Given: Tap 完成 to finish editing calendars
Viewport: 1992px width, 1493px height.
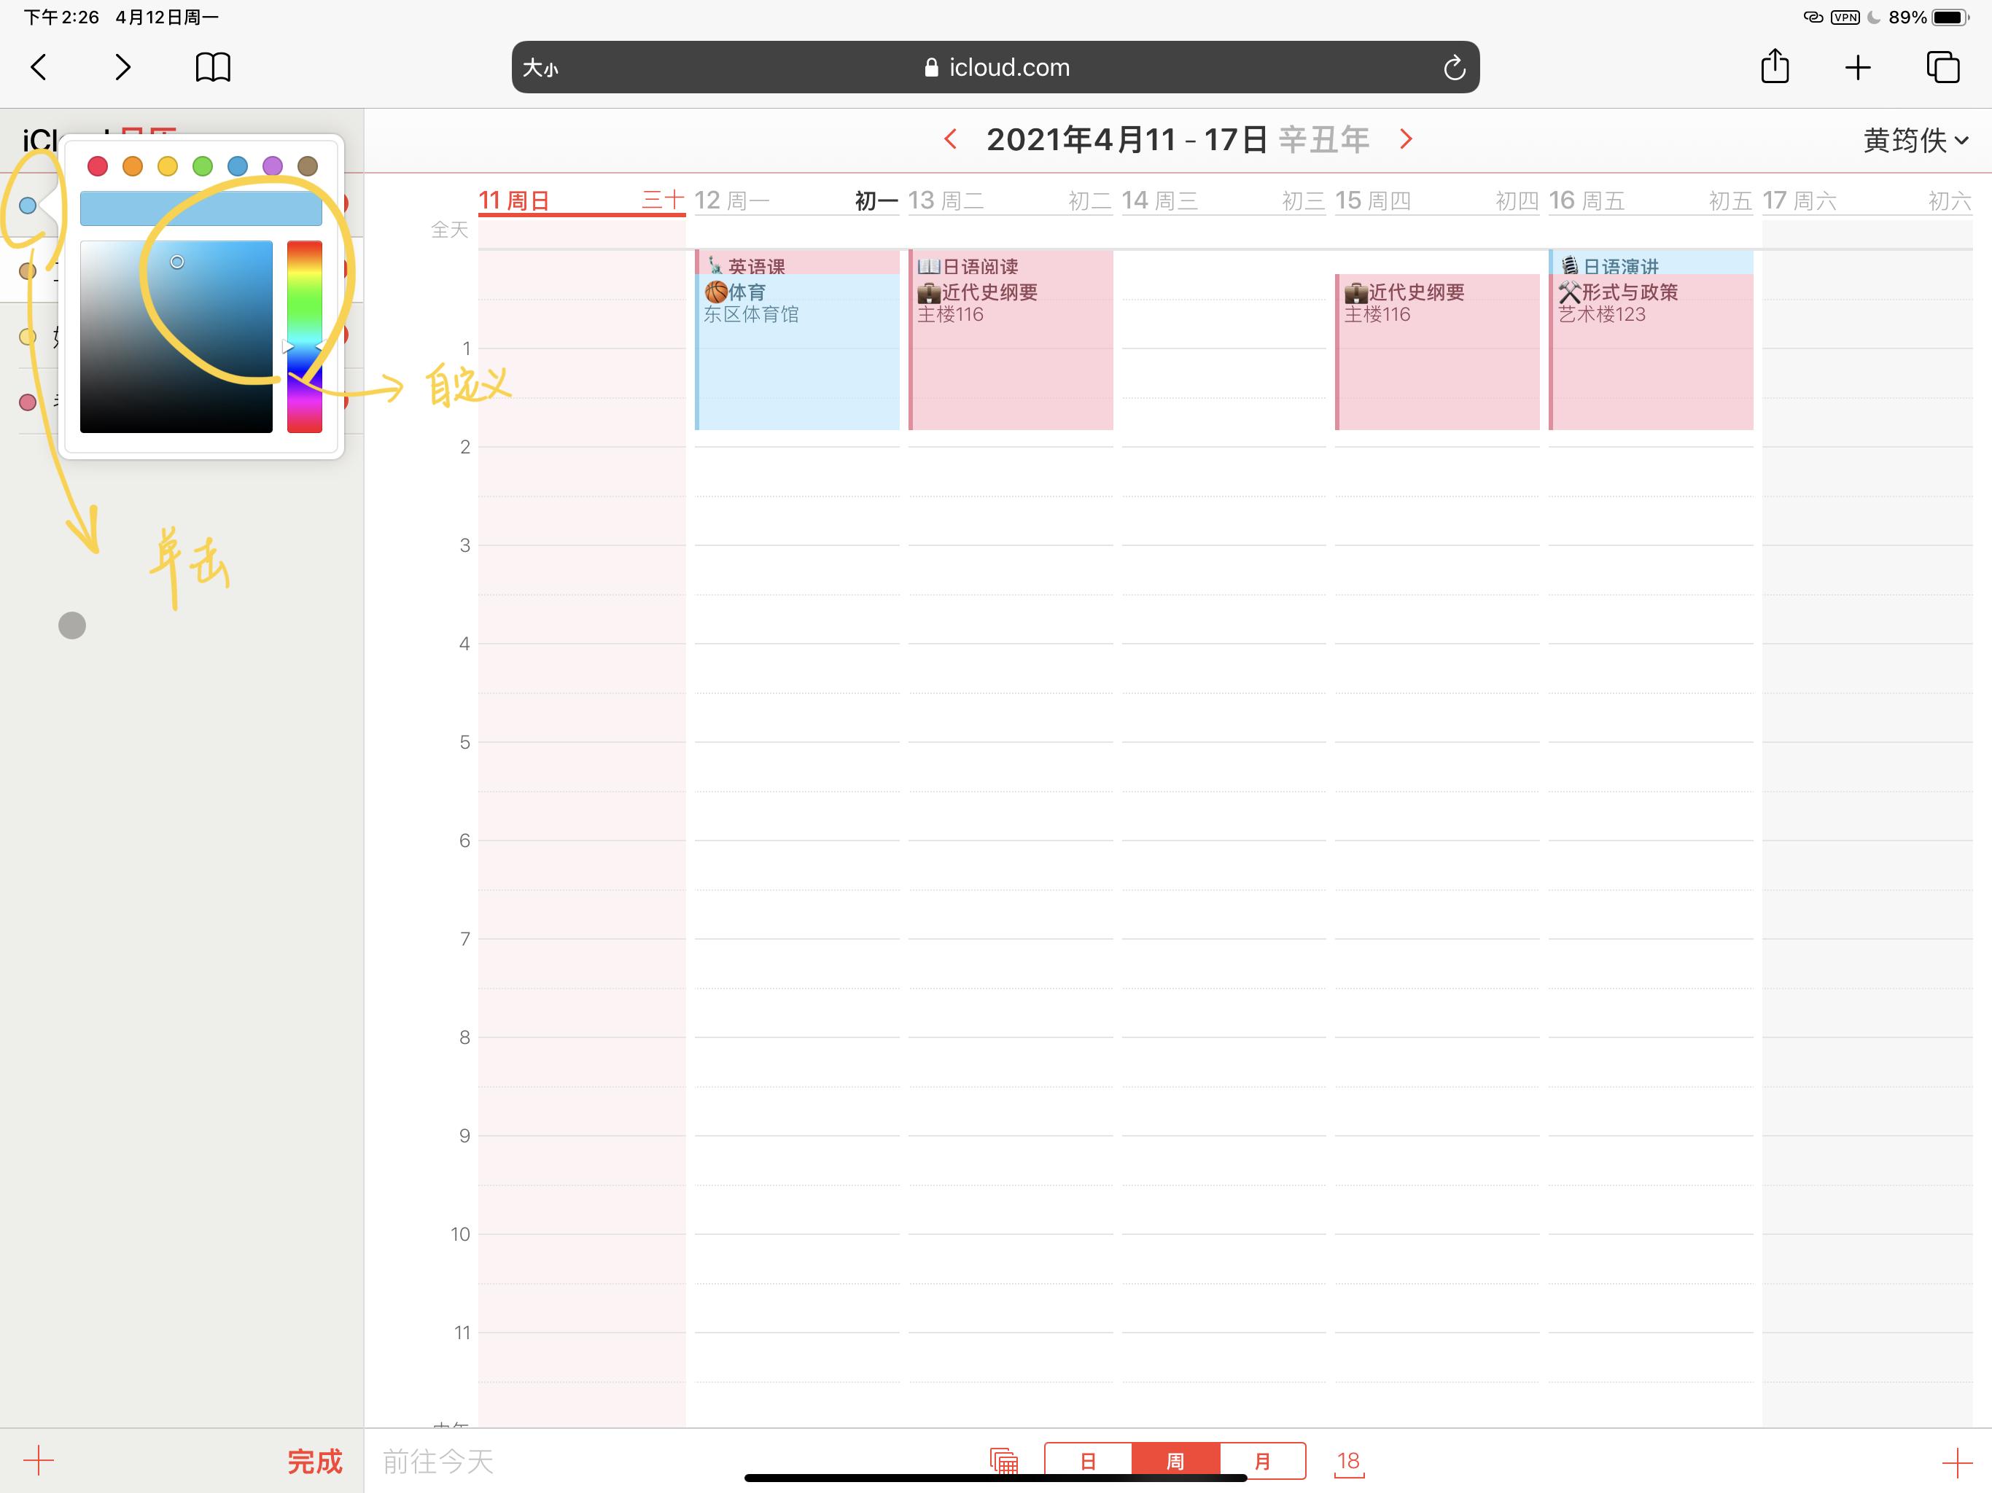Looking at the screenshot, I should (314, 1461).
